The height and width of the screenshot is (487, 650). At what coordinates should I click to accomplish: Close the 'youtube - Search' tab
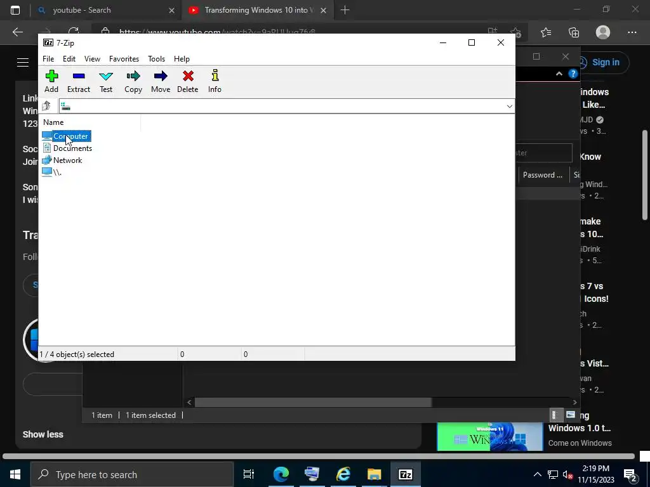click(171, 10)
